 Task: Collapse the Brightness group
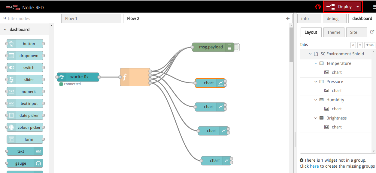pos(316,118)
